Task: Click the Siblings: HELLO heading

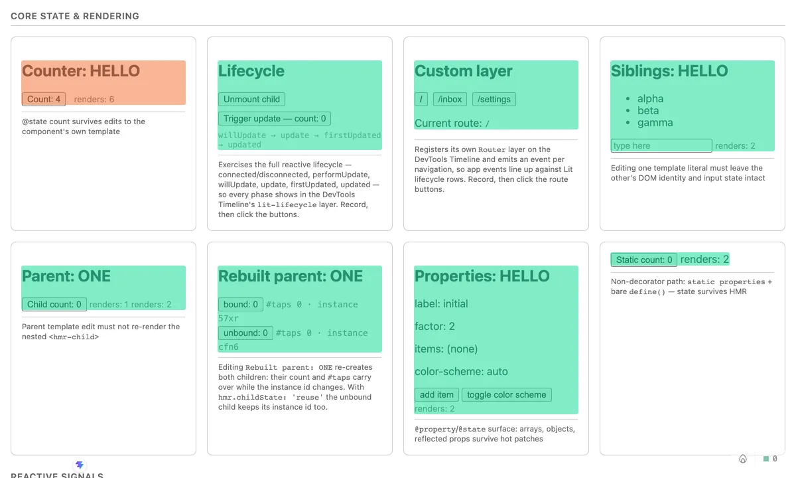Action: click(x=669, y=71)
